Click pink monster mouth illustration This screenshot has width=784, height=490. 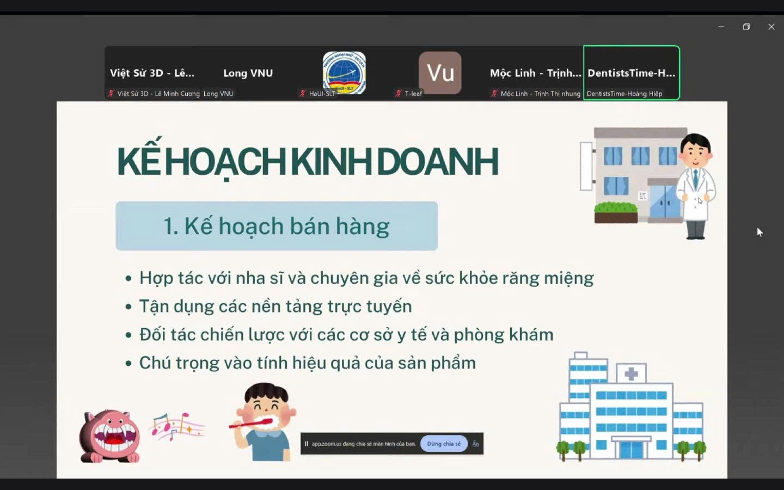point(109,436)
